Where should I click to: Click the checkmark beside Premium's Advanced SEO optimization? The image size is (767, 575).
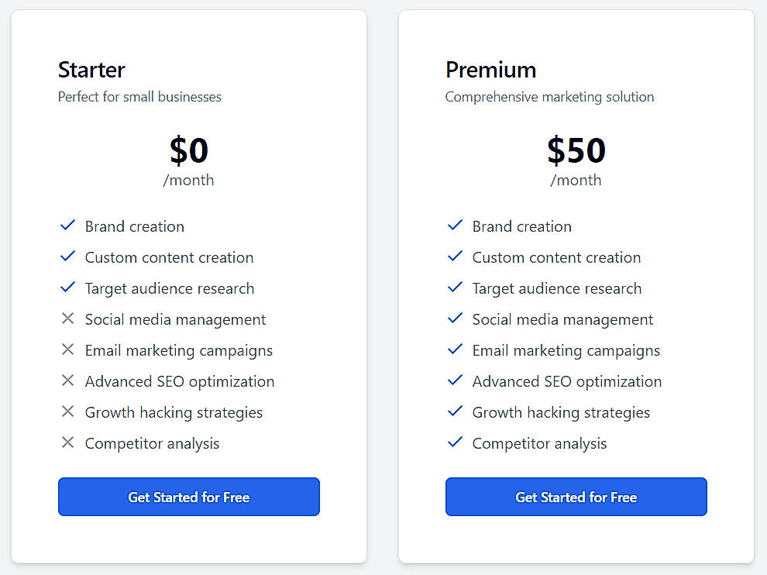click(455, 380)
